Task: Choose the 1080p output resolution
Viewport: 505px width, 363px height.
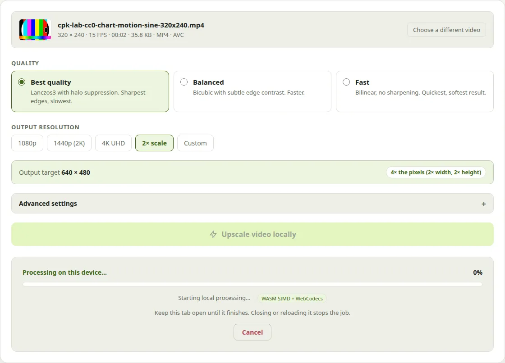Action: tap(27, 143)
